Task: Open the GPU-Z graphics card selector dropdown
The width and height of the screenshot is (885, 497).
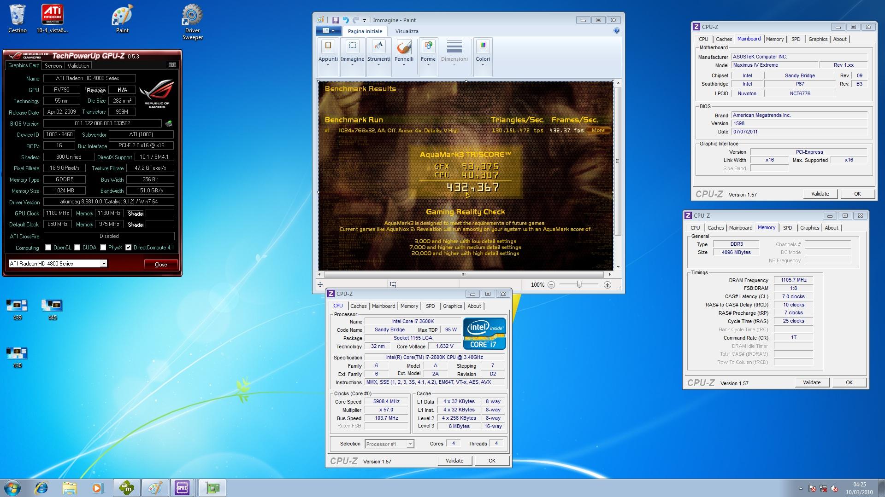Action: coord(104,264)
